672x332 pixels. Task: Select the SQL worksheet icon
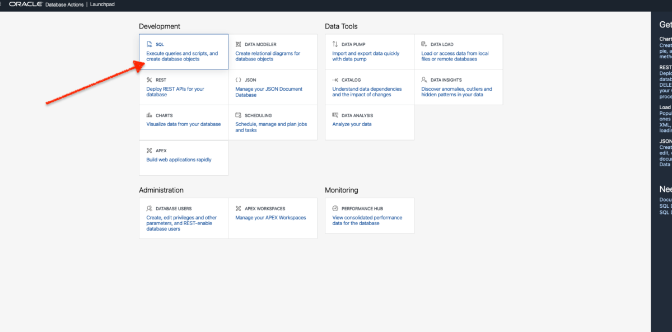[x=149, y=44]
